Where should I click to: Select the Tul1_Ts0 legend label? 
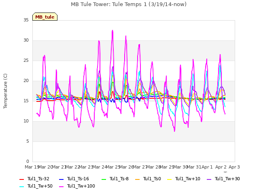[152, 179]
